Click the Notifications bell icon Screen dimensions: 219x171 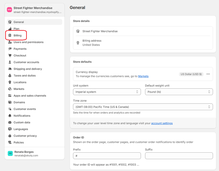tap(10, 116)
